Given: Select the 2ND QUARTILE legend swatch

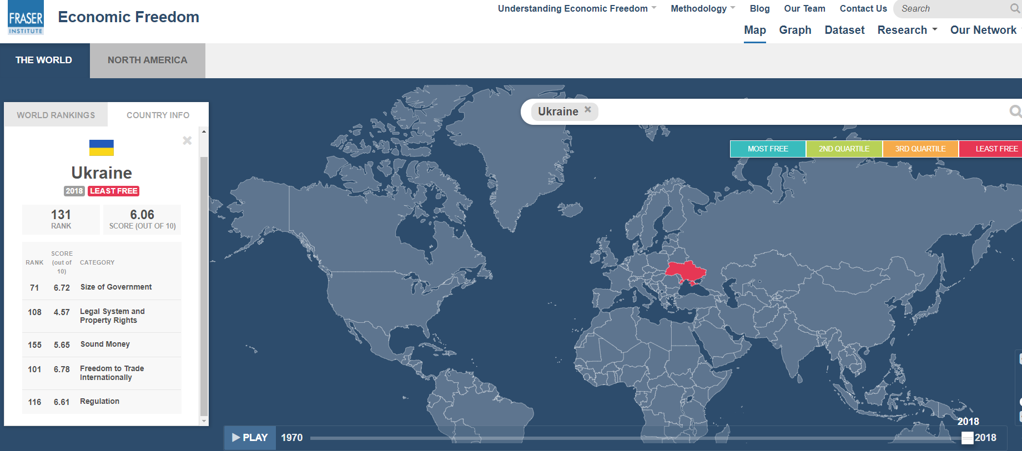Looking at the screenshot, I should [844, 149].
